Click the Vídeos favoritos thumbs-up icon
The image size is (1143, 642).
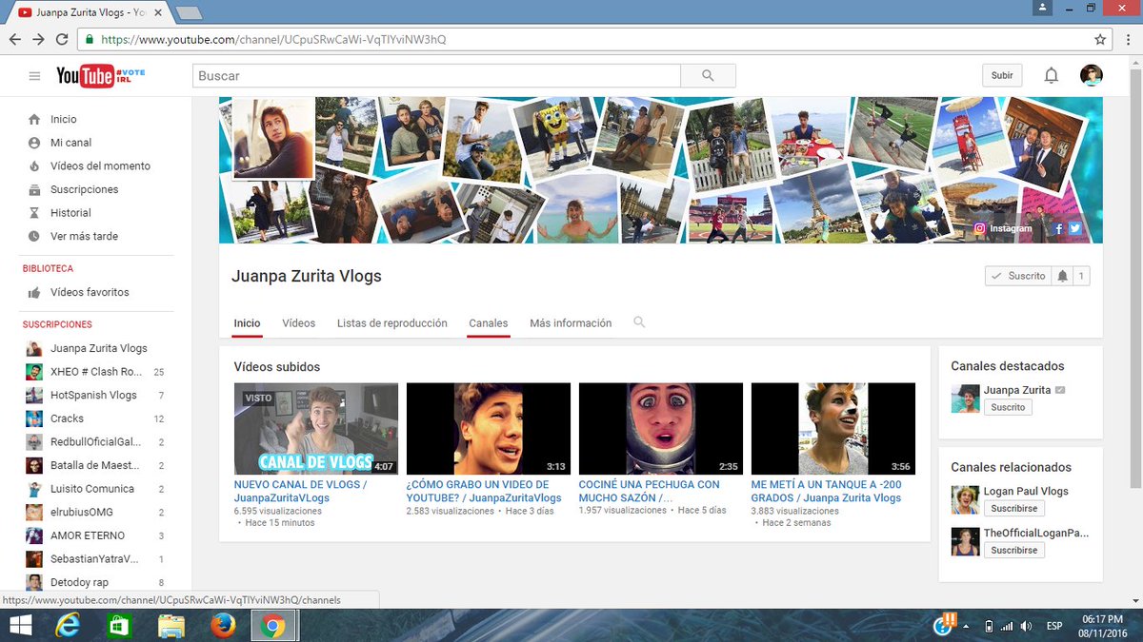[34, 292]
